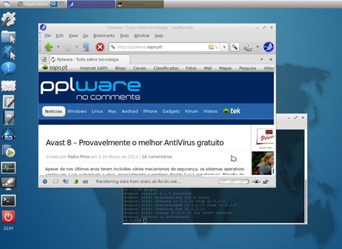Open the Window menu

coord(142,35)
